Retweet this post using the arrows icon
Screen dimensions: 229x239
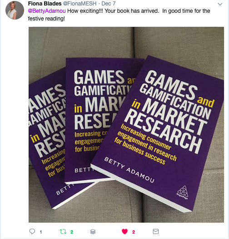click(63, 232)
